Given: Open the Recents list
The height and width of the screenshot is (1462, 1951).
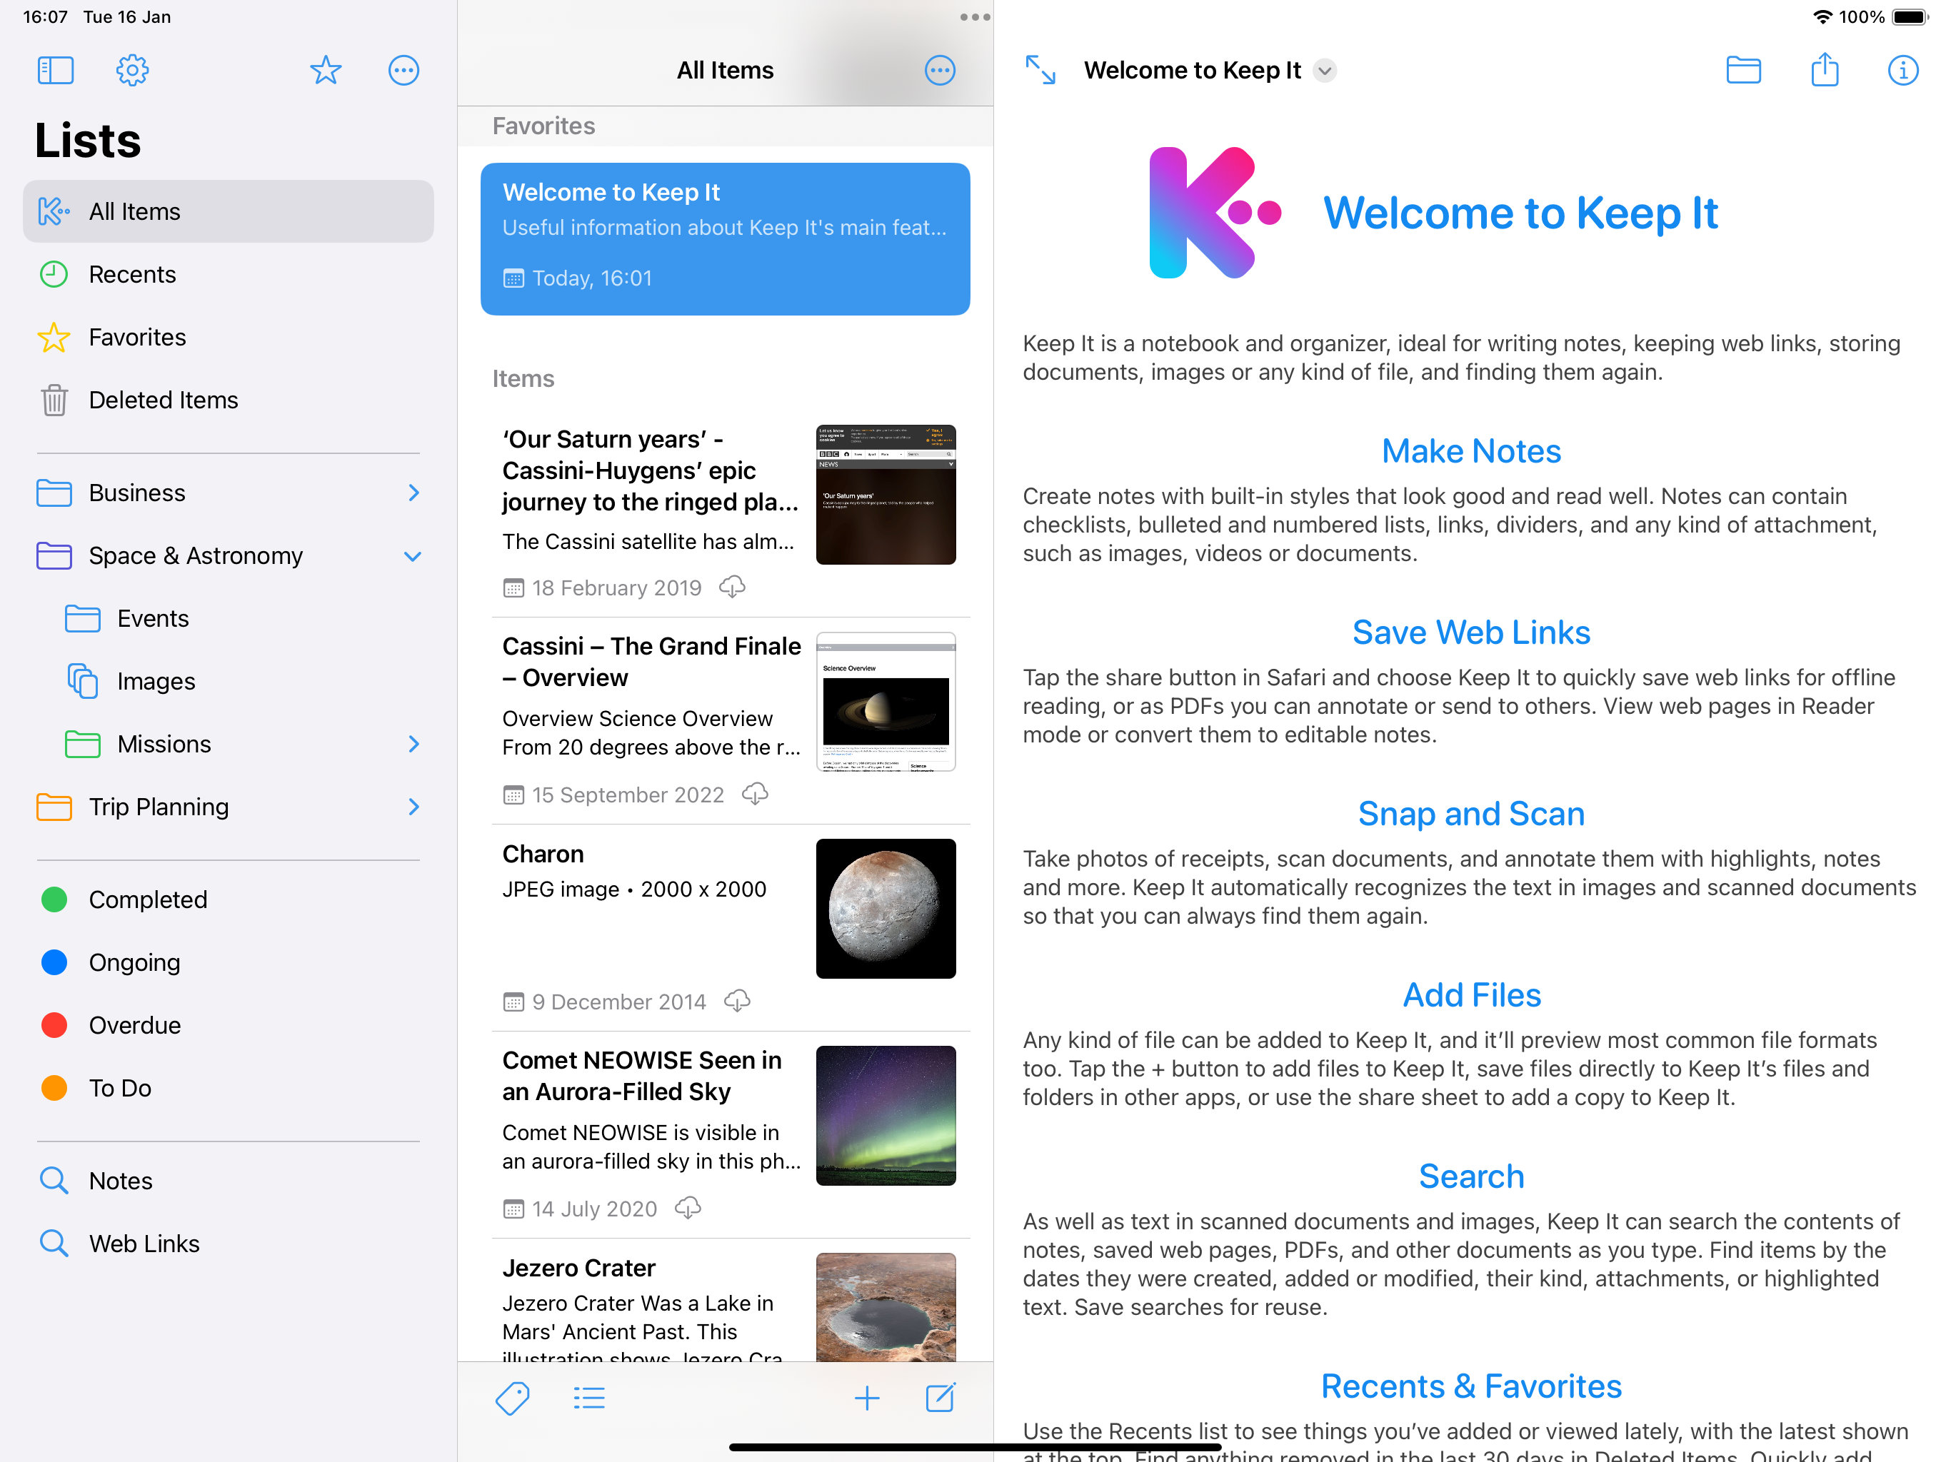Looking at the screenshot, I should 229,274.
